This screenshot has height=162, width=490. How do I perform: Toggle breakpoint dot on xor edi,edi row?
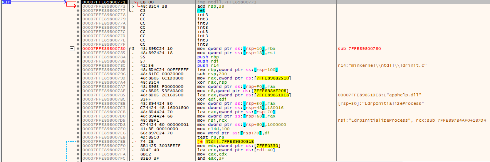tap(78, 99)
